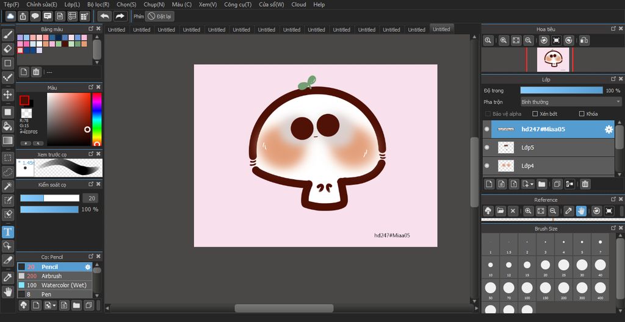Open hd247#Miaa05 layer settings gear
The width and height of the screenshot is (625, 322).
coord(609,129)
